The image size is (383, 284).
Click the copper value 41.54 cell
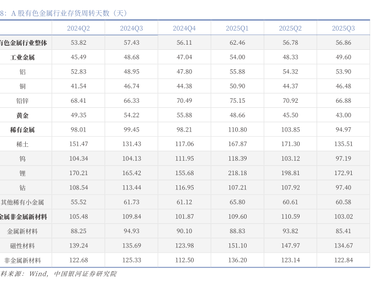tap(78, 86)
